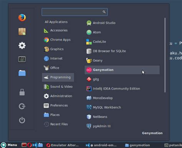Open System Settings gear in sidebar
Image resolution: width=182 pixels, height=148 pixels.
click(x=22, y=45)
